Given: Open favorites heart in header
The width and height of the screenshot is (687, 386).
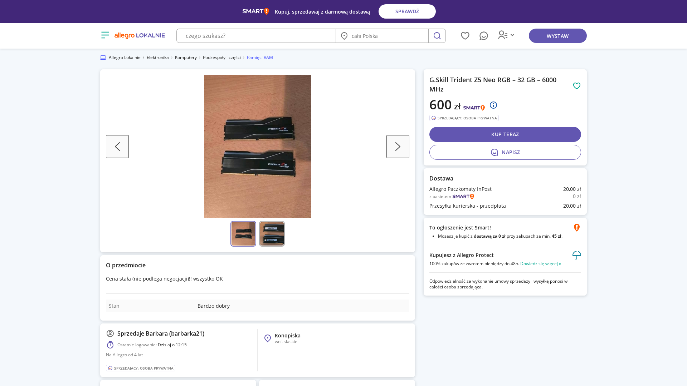Looking at the screenshot, I should tap(465, 36).
